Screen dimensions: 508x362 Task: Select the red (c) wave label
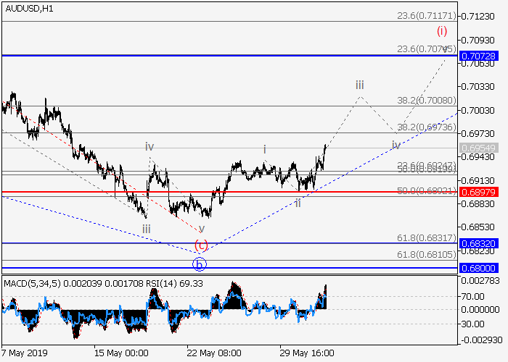(201, 245)
